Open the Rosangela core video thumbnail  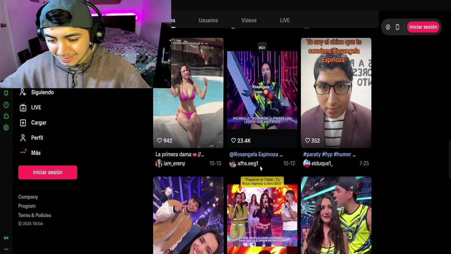(262, 93)
